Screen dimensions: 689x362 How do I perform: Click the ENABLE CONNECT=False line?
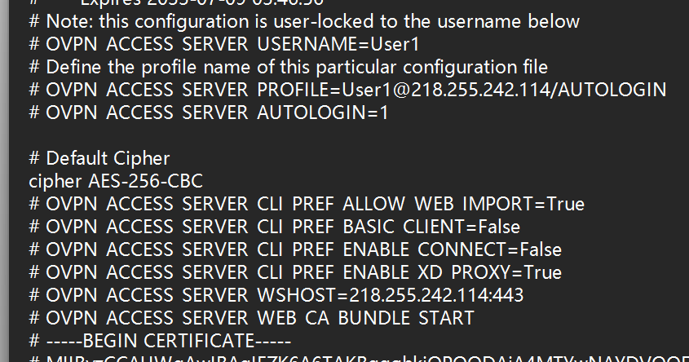click(295, 250)
